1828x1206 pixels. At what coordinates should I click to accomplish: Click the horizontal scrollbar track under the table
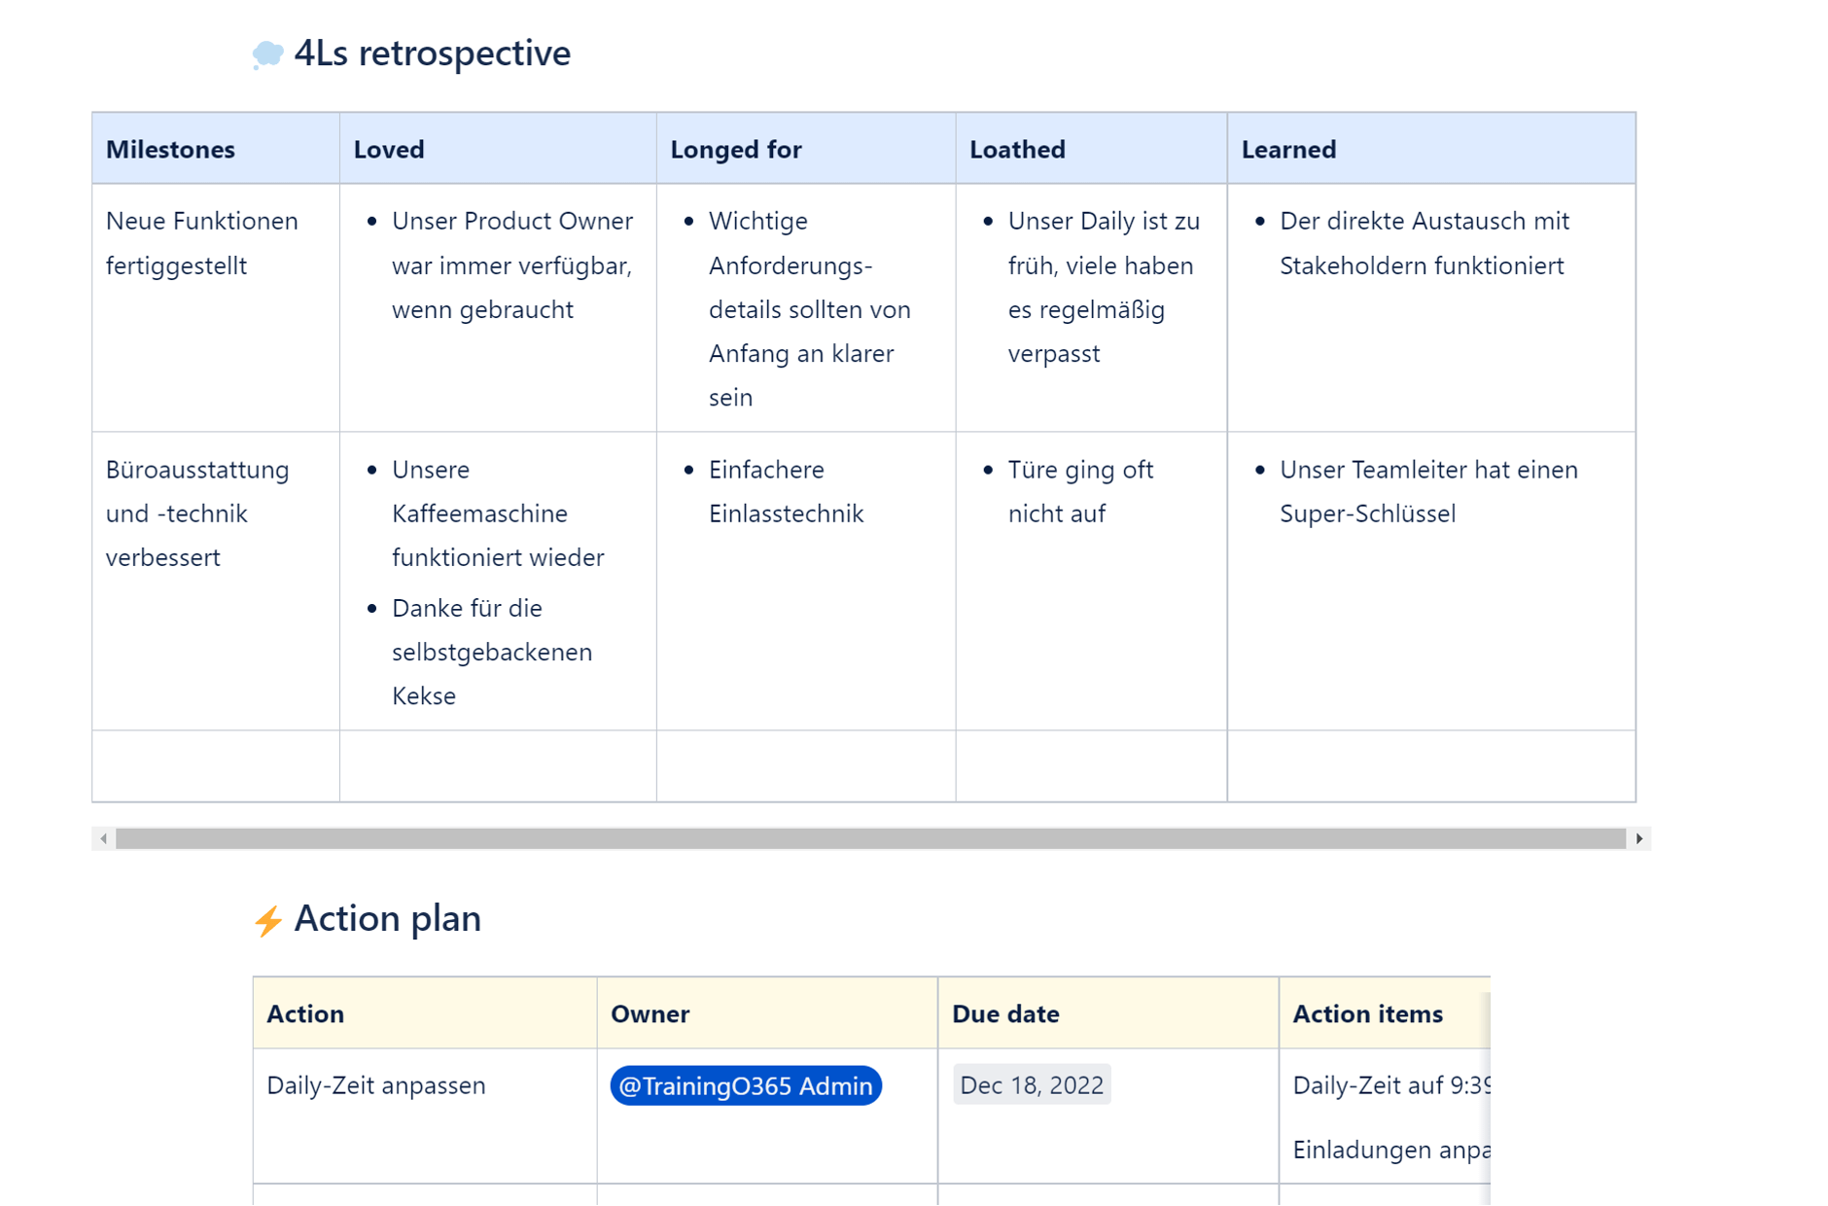pos(870,838)
